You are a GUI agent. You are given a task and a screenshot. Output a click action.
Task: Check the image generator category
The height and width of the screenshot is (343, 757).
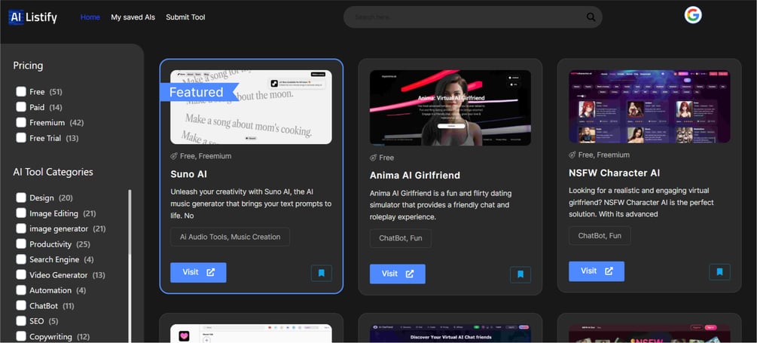click(21, 228)
